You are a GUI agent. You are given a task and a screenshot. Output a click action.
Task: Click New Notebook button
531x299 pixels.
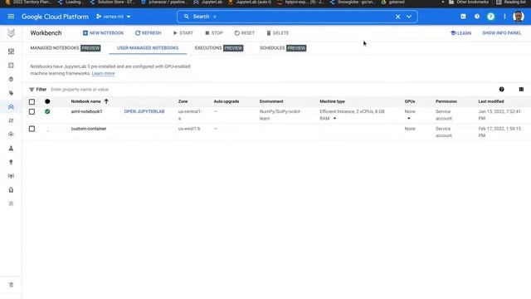103,33
